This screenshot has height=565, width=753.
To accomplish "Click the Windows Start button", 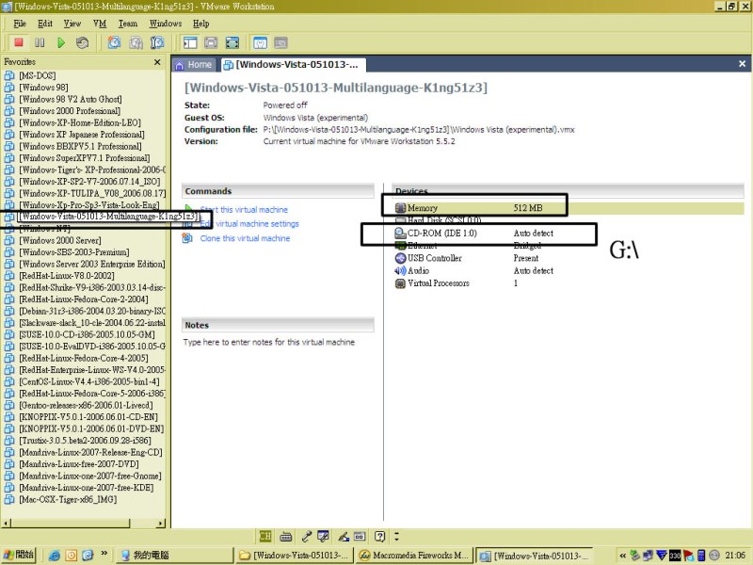I will tap(19, 555).
